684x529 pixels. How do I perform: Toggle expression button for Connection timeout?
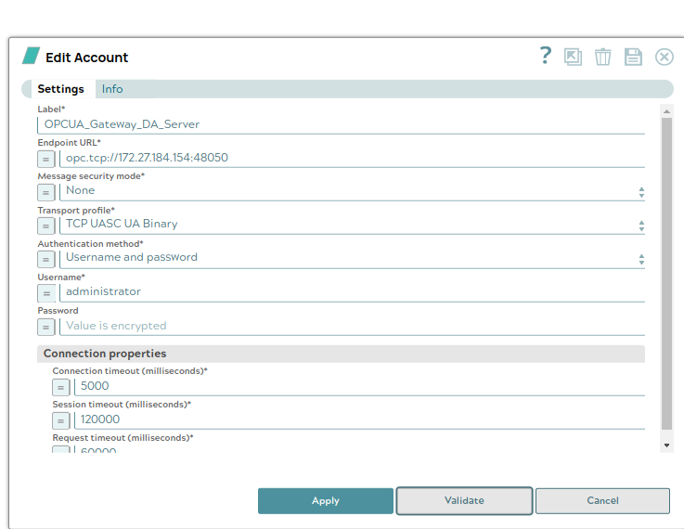(x=61, y=387)
